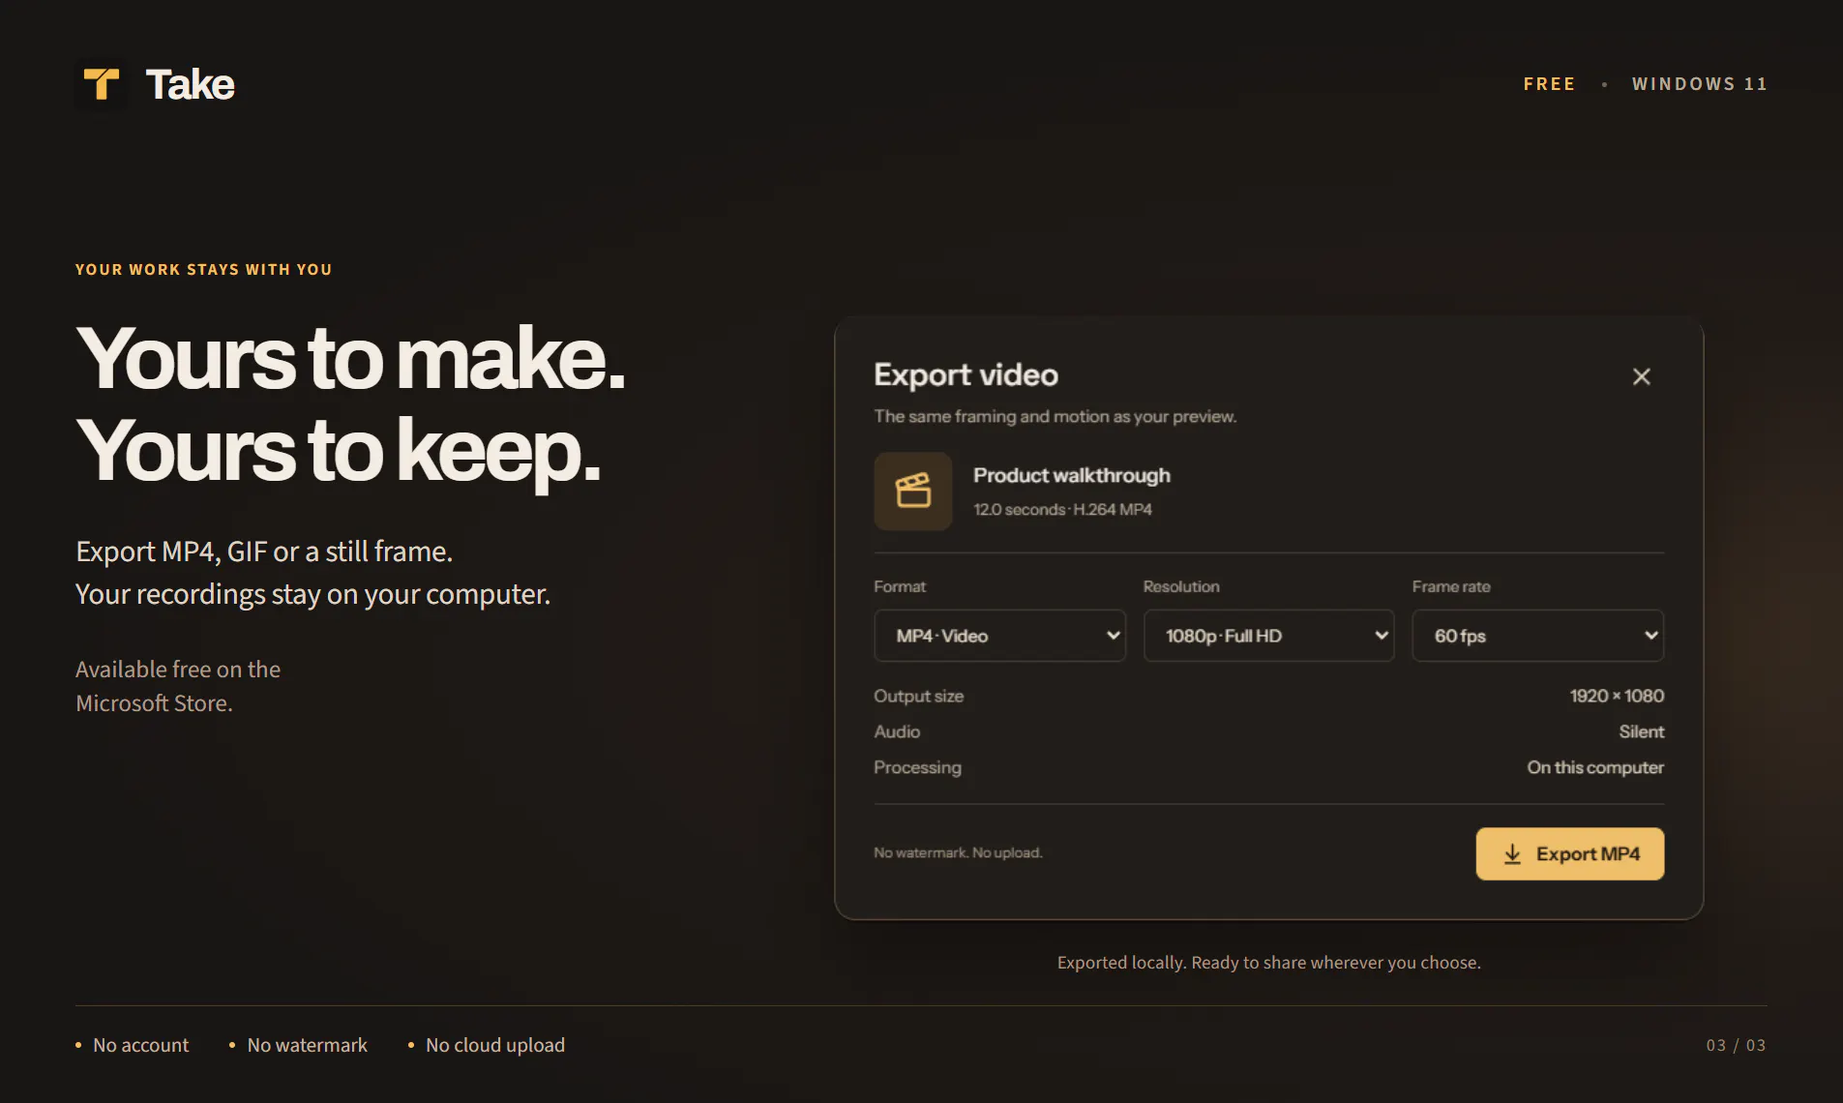This screenshot has height=1103, width=1843.
Task: Click the "FREE" label in the header
Action: pyautogui.click(x=1550, y=84)
